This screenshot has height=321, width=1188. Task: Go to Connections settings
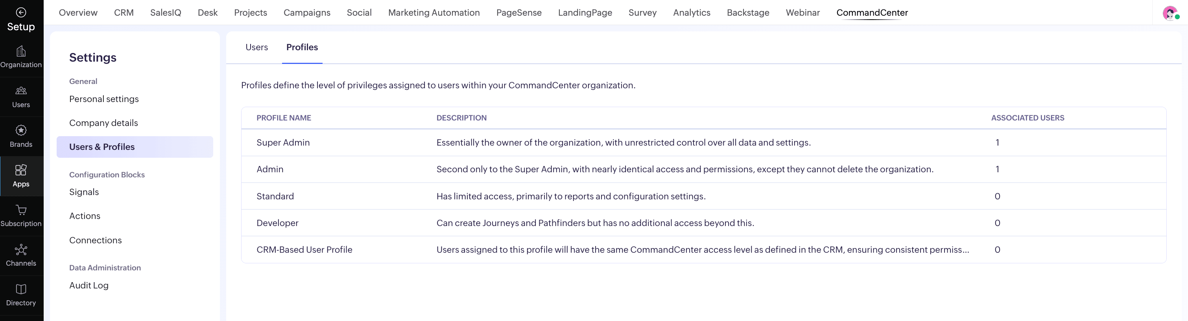pyautogui.click(x=96, y=240)
